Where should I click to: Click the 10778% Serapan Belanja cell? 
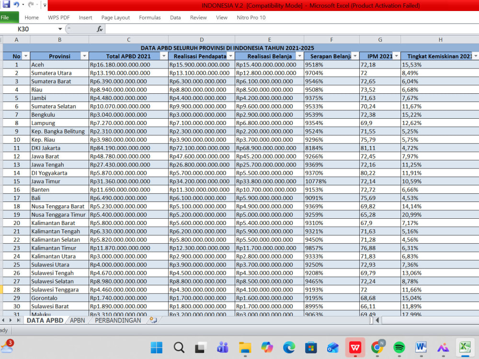tap(331, 181)
